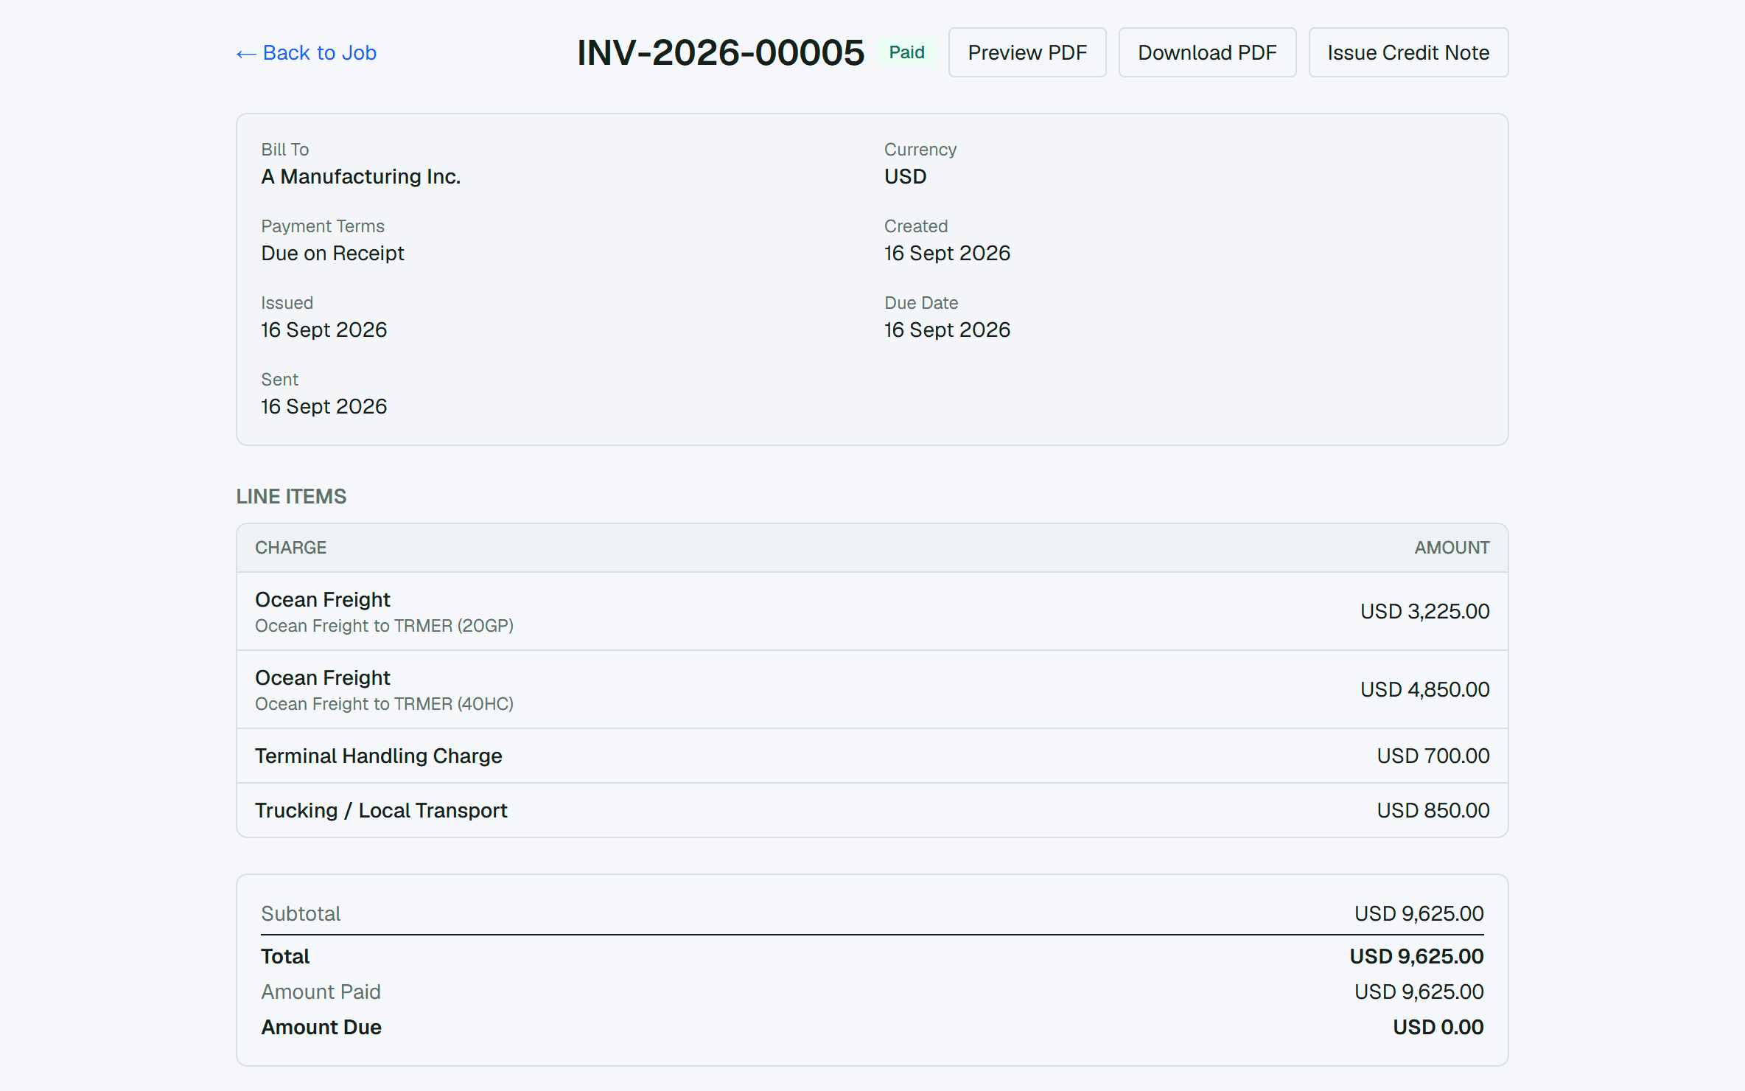Click the Sent date 16 Sept 2026

(x=324, y=407)
